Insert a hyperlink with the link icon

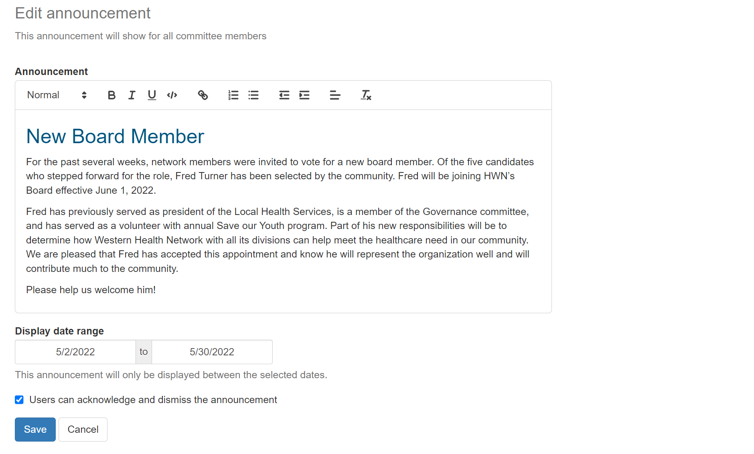pyautogui.click(x=203, y=95)
